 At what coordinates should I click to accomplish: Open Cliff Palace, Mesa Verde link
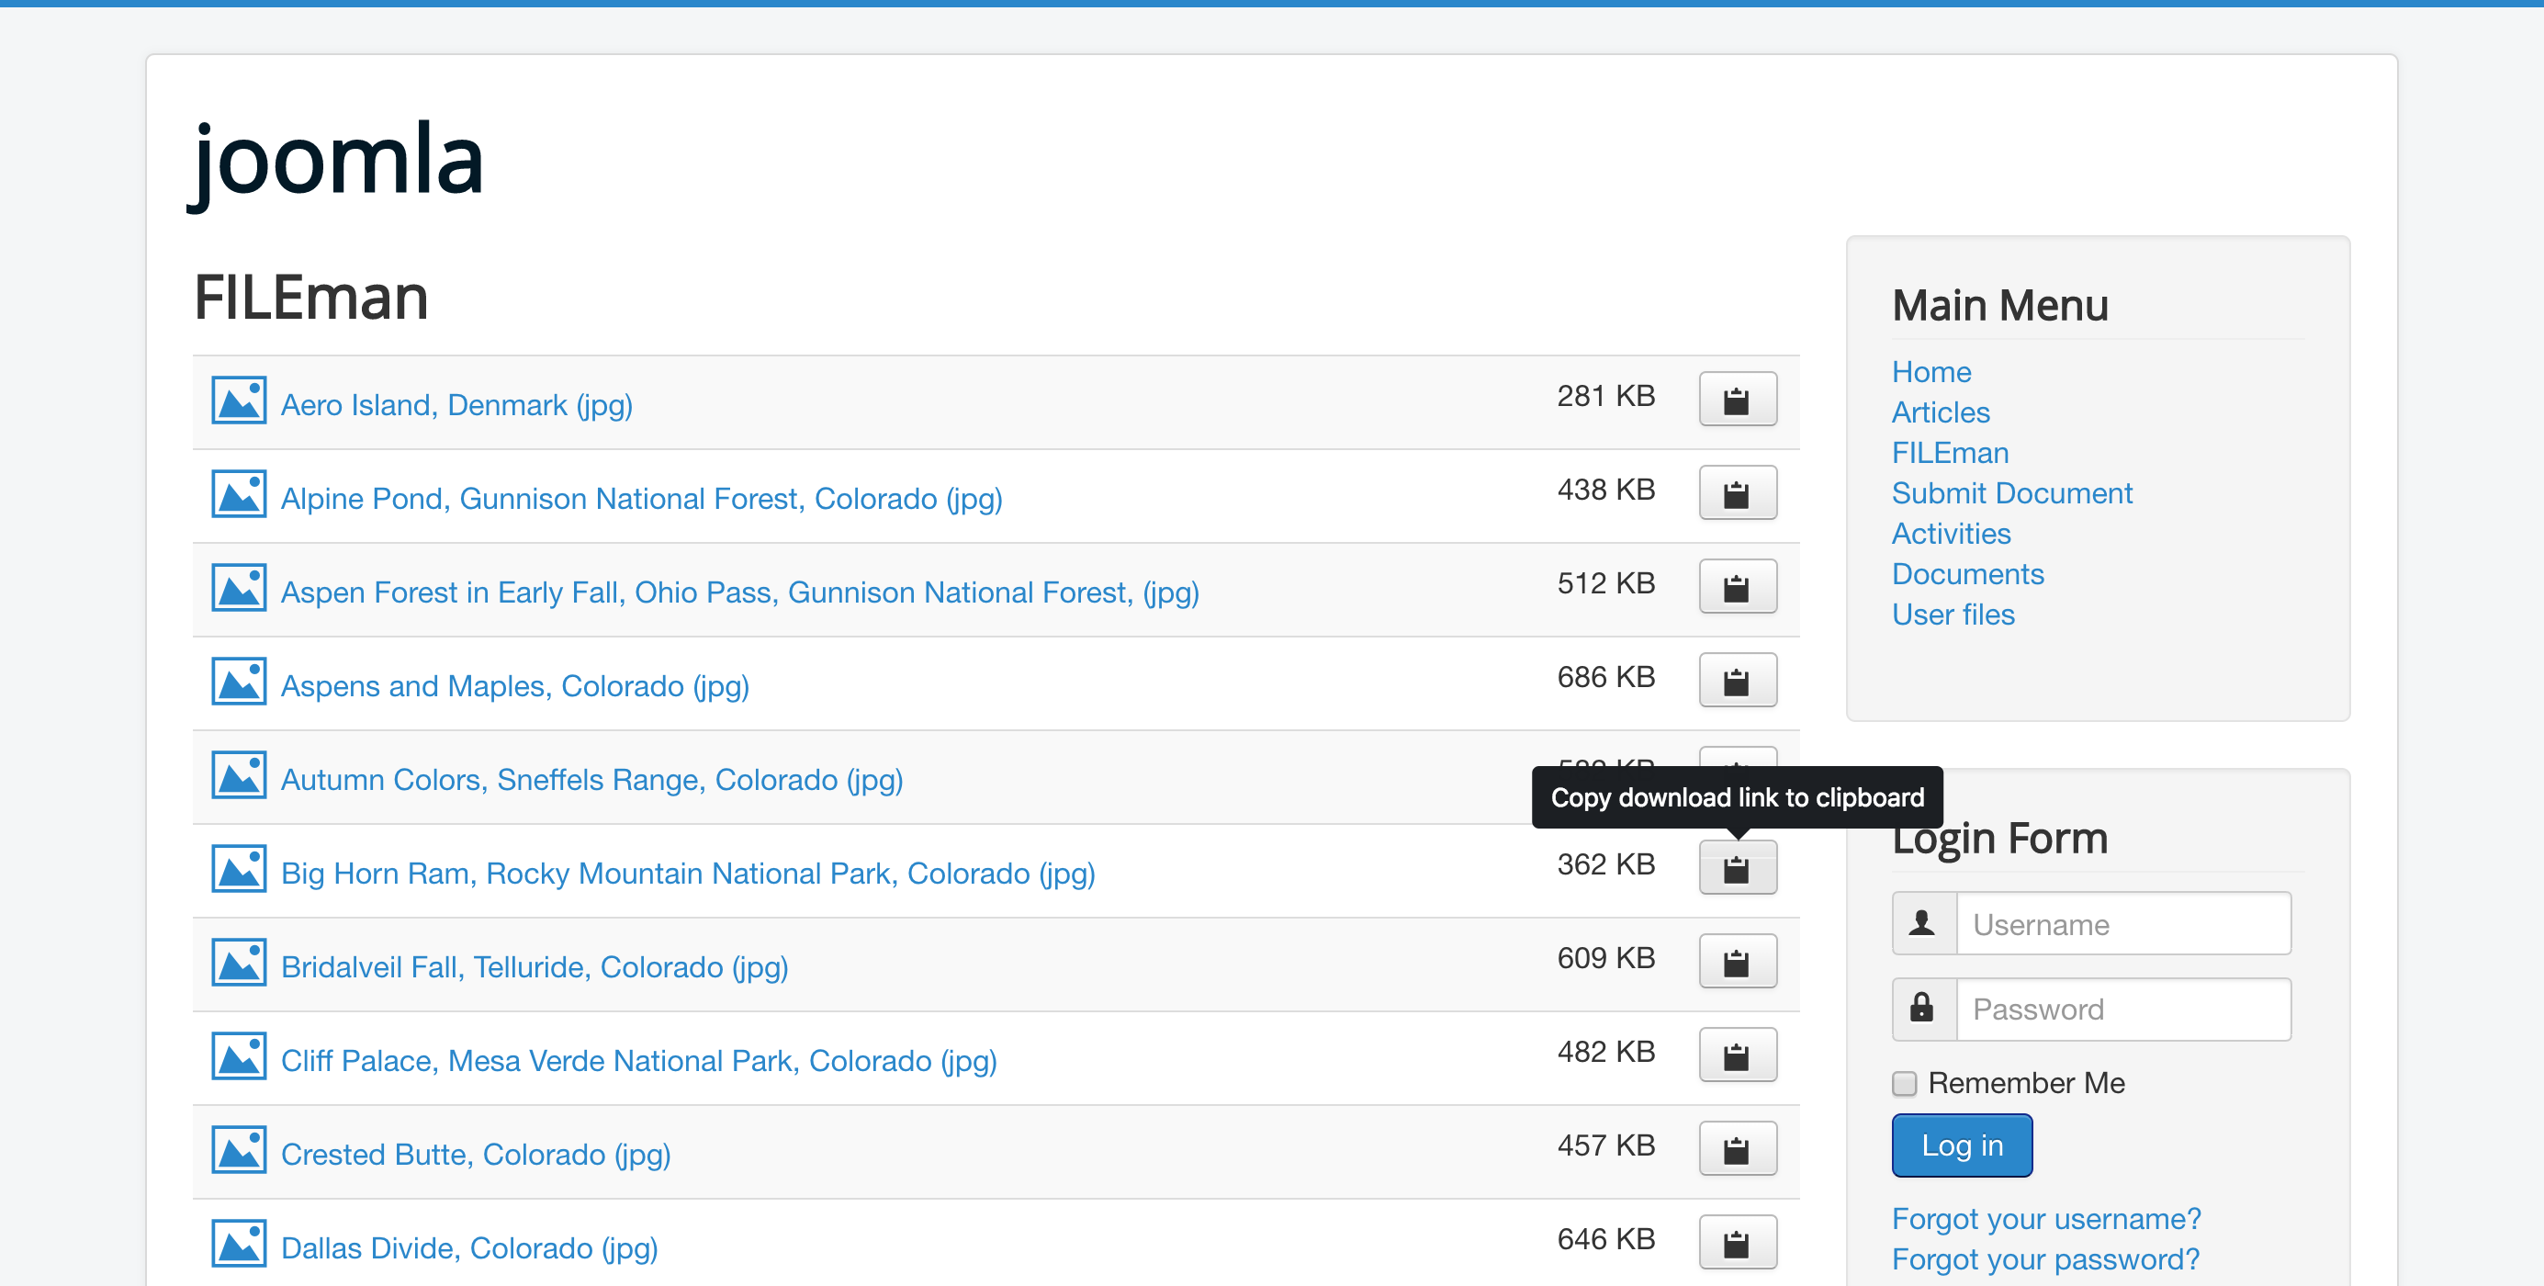tap(639, 1062)
